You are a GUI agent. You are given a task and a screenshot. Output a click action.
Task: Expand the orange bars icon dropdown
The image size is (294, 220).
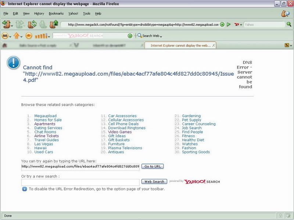pyautogui.click(x=49, y=36)
